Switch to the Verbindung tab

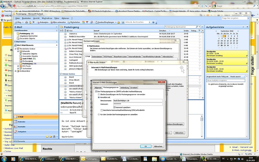click(124, 88)
